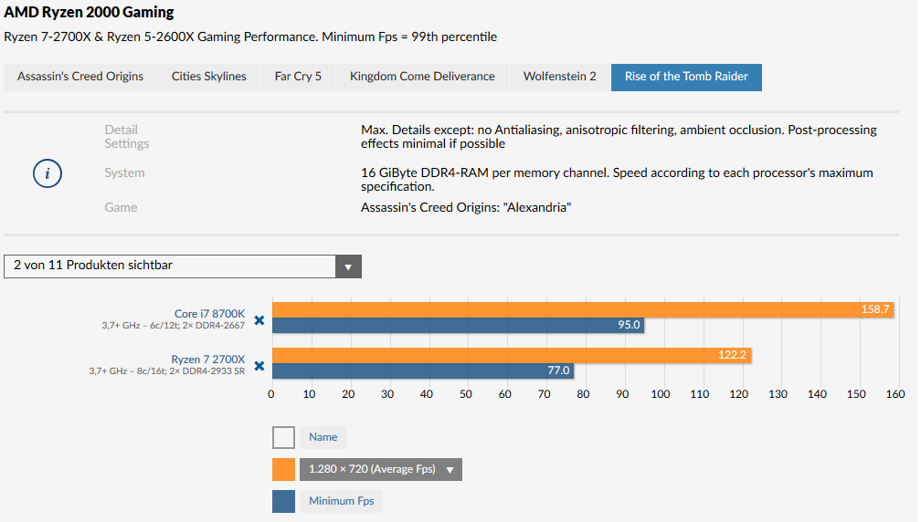Viewport: 921px width, 522px height.
Task: Click the blue 77.0 bar for Ryzen 7
Action: pyautogui.click(x=423, y=371)
